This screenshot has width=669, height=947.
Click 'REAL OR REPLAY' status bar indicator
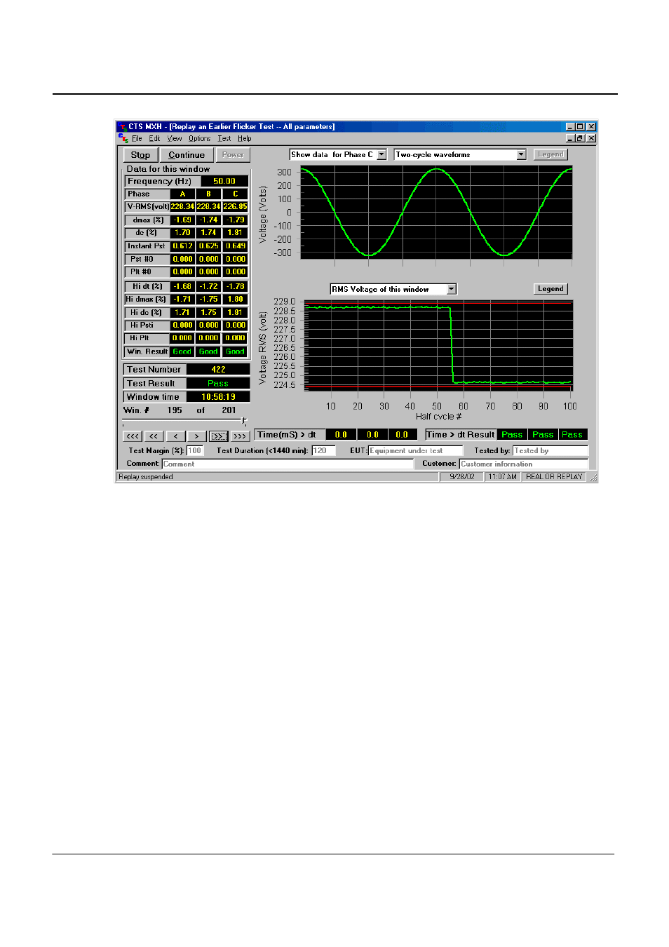coord(554,477)
